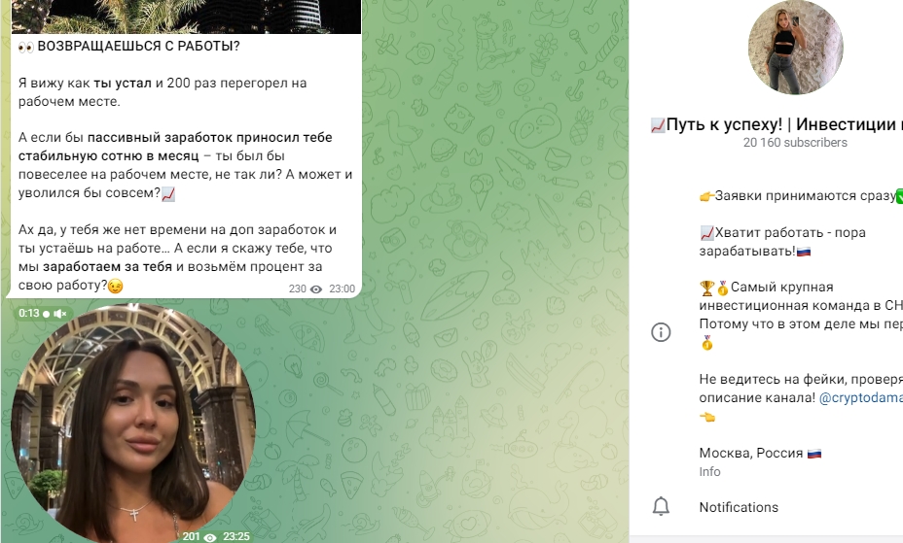Click the Notifications bell icon
The image size is (903, 543).
pyautogui.click(x=661, y=507)
